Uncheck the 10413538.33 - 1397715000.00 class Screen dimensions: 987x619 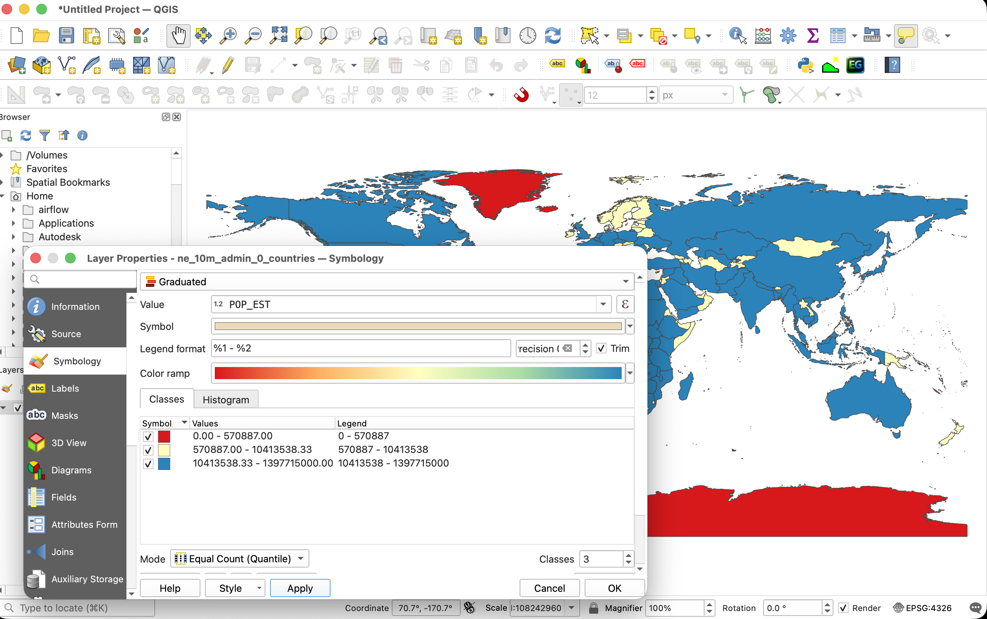[148, 464]
